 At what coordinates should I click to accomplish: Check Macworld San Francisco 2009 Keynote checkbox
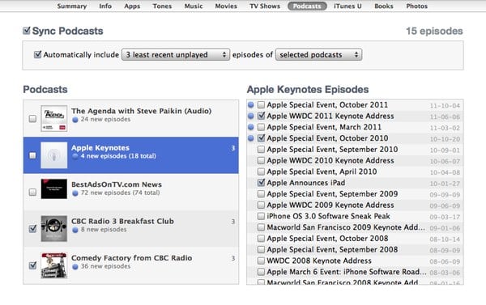pos(261,227)
